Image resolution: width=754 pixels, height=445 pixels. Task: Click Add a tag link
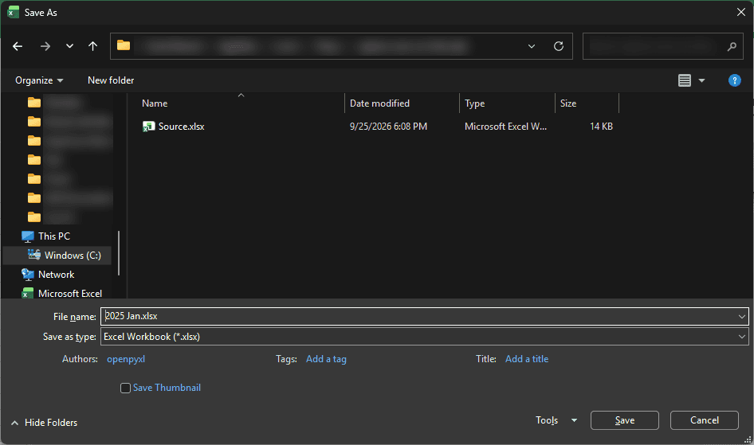coord(326,359)
